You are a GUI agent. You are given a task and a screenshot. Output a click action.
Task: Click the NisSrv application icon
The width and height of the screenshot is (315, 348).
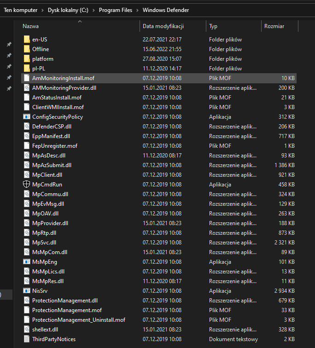click(x=27, y=291)
